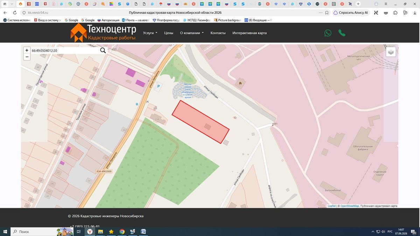Click the parking P marker on map
The width and height of the screenshot is (420, 236).
[x=159, y=86]
